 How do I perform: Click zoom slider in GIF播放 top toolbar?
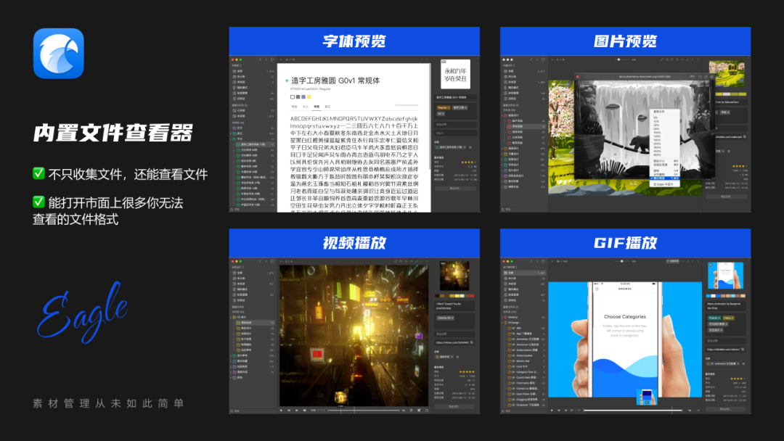pyautogui.click(x=622, y=261)
